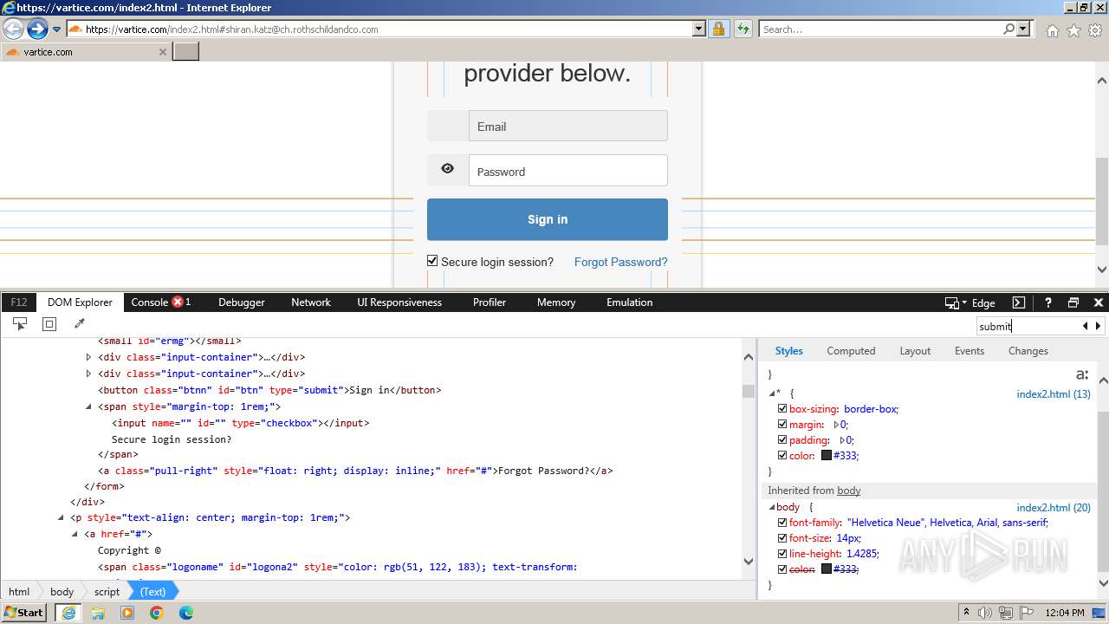Open the Emulation tab

click(630, 302)
